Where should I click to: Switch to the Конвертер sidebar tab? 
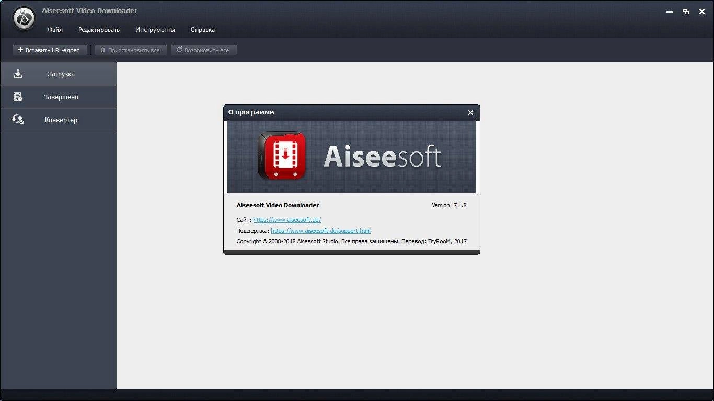(x=58, y=120)
